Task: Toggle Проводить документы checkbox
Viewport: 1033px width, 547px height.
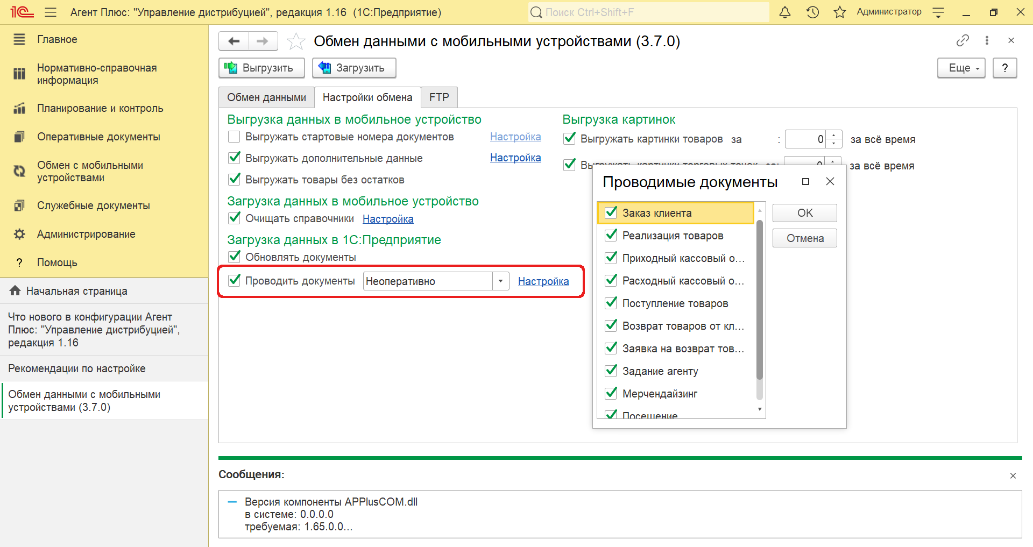Action: tap(234, 281)
